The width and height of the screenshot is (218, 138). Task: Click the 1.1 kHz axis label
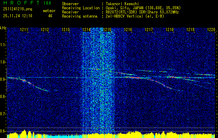coord(3,45)
